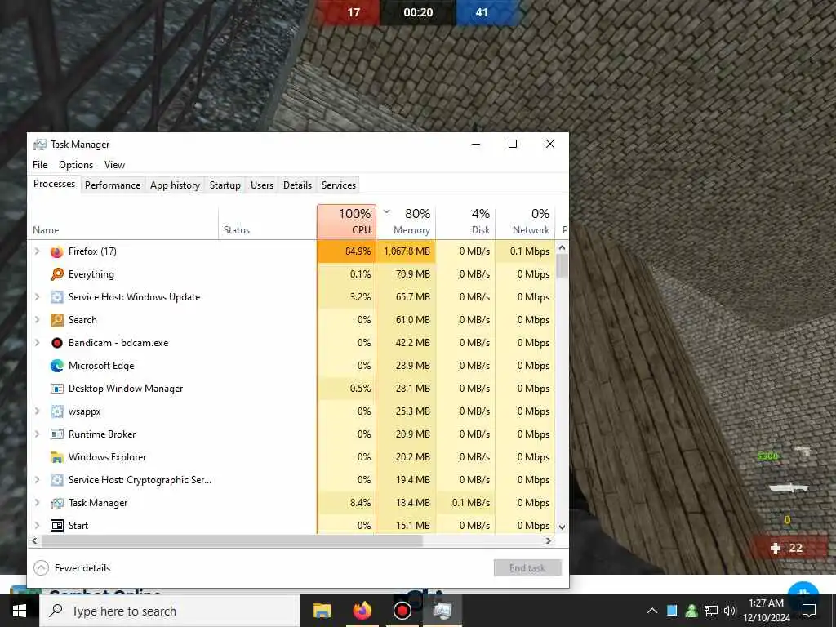Viewport: 836px width, 627px height.
Task: Click the blue square tray icon
Action: (672, 611)
